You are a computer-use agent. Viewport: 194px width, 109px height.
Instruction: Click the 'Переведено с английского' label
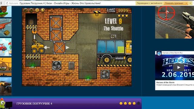point(149,3)
